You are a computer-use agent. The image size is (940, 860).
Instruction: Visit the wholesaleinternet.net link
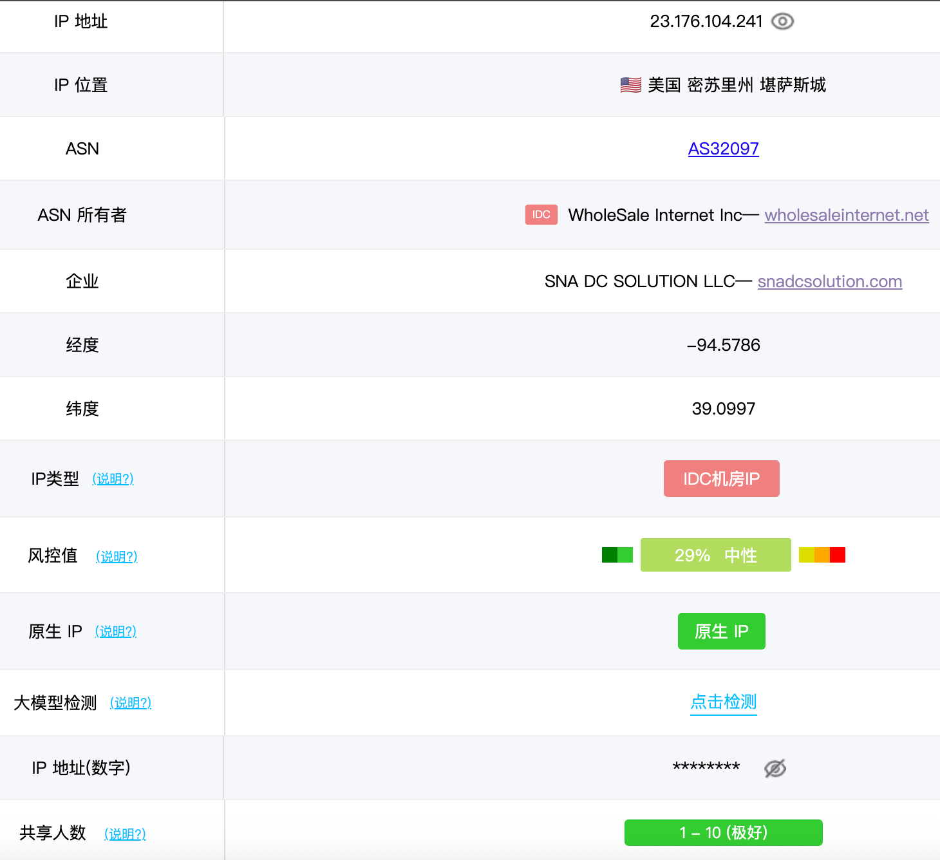(846, 215)
